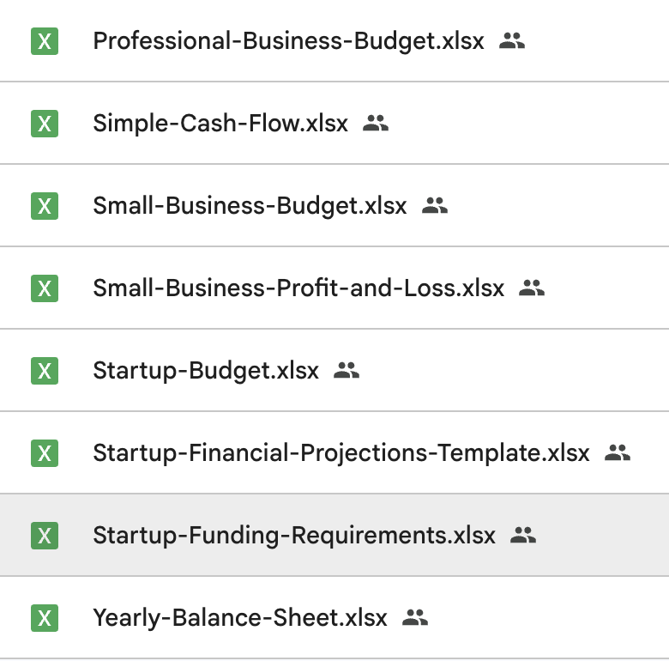Open the Professional-Business-Budget.xlsx file
This screenshot has width=669, height=661.
[x=288, y=41]
